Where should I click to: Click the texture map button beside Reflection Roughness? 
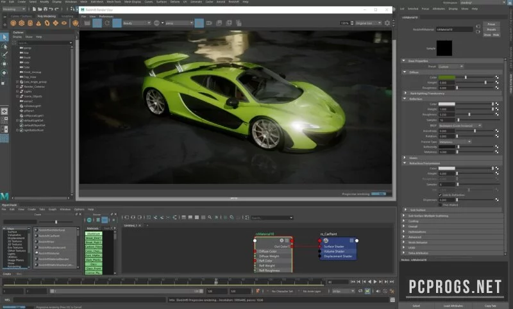coord(497,115)
